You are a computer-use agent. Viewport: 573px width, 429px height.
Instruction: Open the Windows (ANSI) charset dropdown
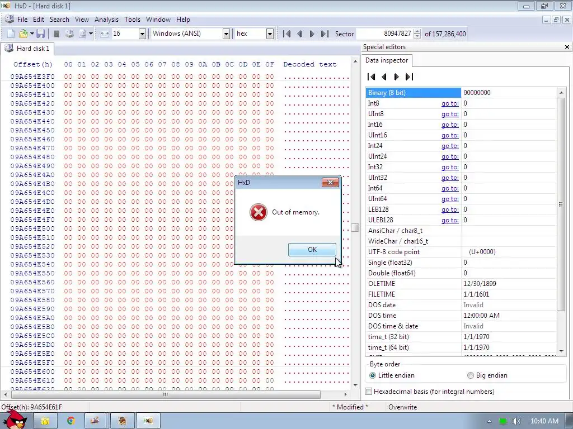pos(226,34)
